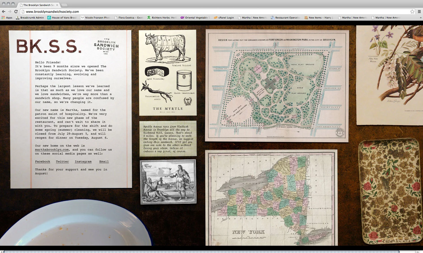Open the Chrome hamburger menu
423x253 pixels.
pyautogui.click(x=419, y=12)
